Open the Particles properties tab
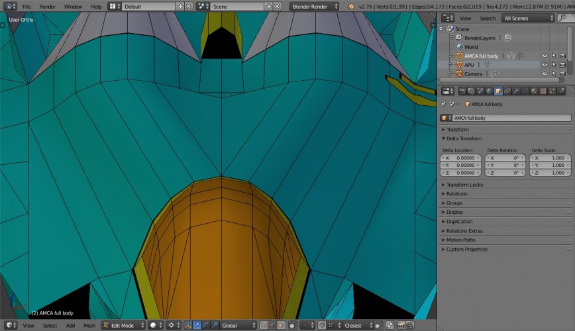 (552, 91)
